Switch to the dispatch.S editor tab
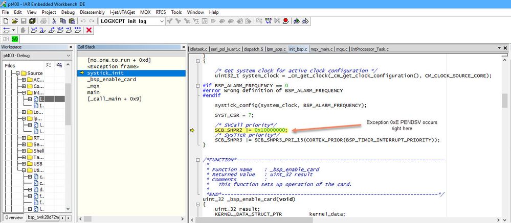The height and width of the screenshot is (223, 511). (x=254, y=49)
